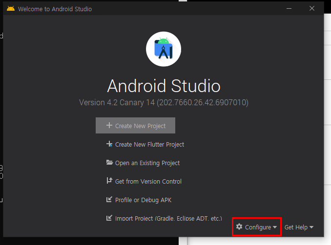Click the gear icon next to Configure
The height and width of the screenshot is (245, 331).
coord(239,226)
